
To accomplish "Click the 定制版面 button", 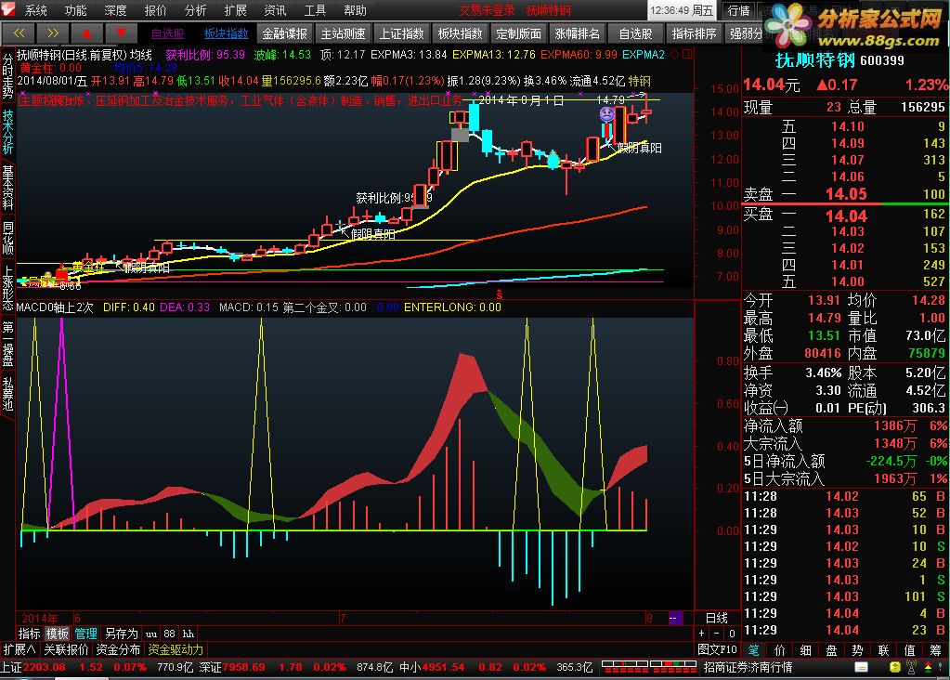I will [518, 33].
